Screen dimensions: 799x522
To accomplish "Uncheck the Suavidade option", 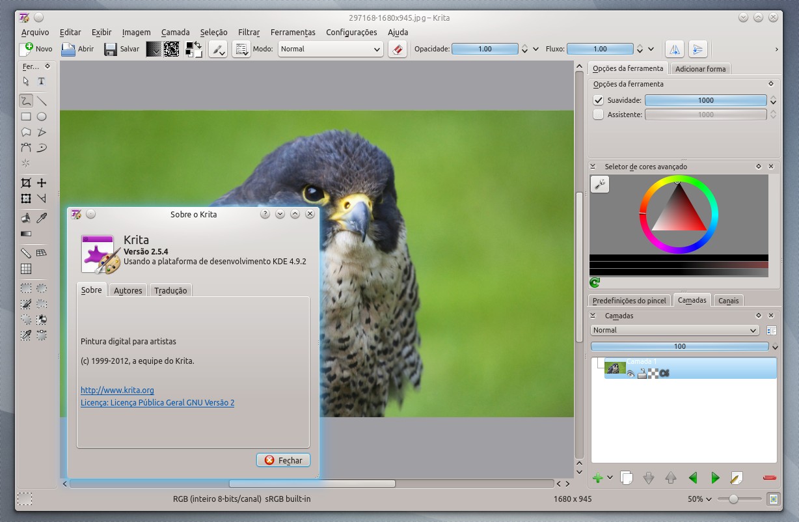I will 599,100.
